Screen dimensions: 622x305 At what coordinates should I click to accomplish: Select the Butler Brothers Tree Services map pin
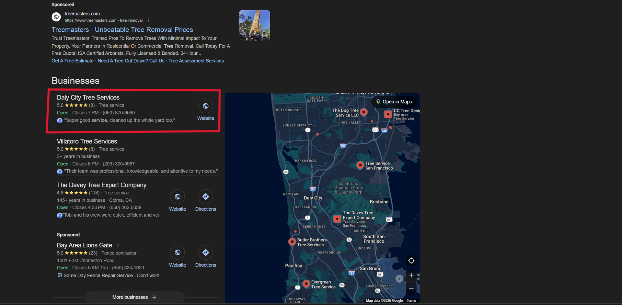292,242
